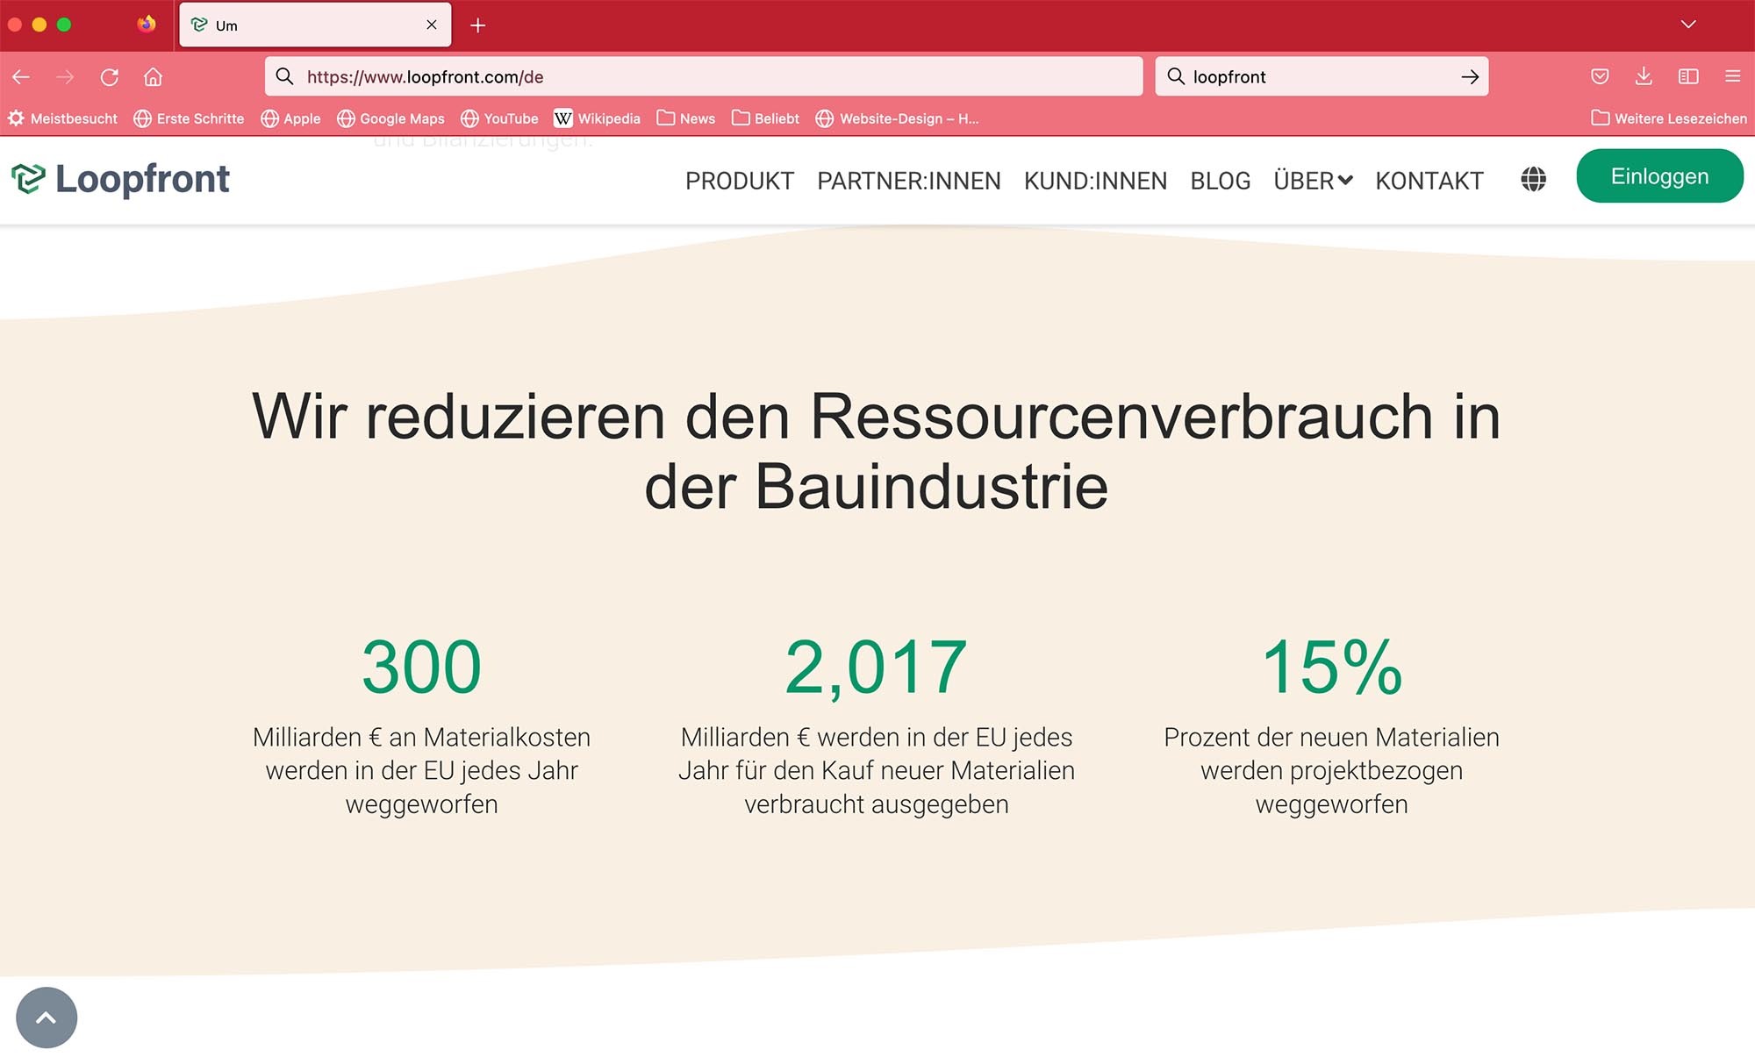Click the loopfront search field

pos(1322,76)
